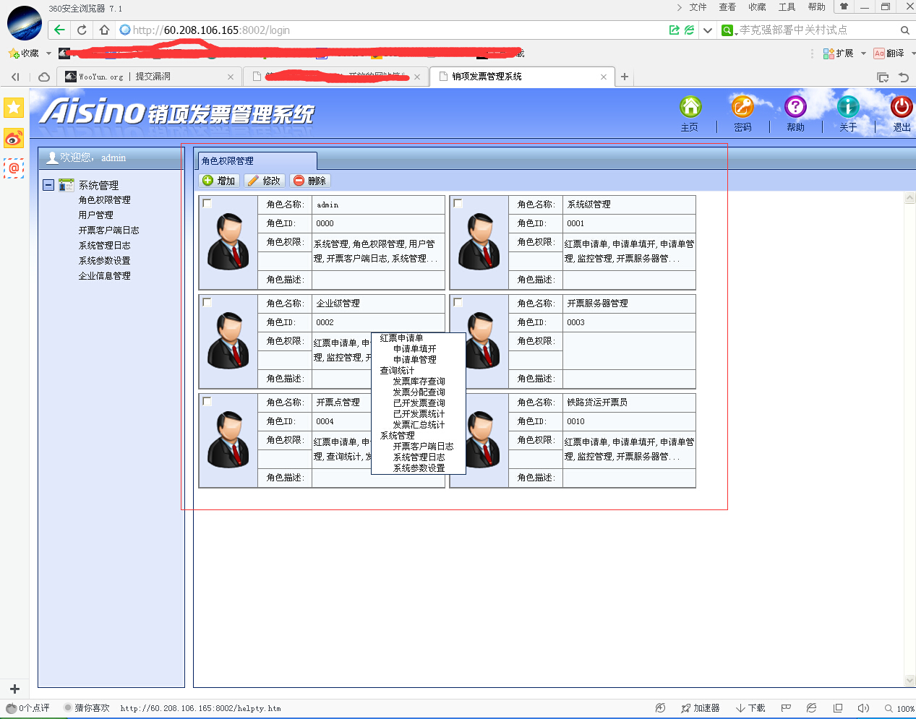Viewport: 916px width, 719px height.
Task: Open the 下载 downloads in status bar
Action: coord(750,708)
